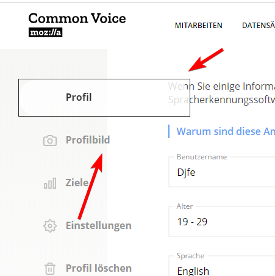Open the DATENSÄ… navigation item
The image size is (275, 276).
[259, 26]
